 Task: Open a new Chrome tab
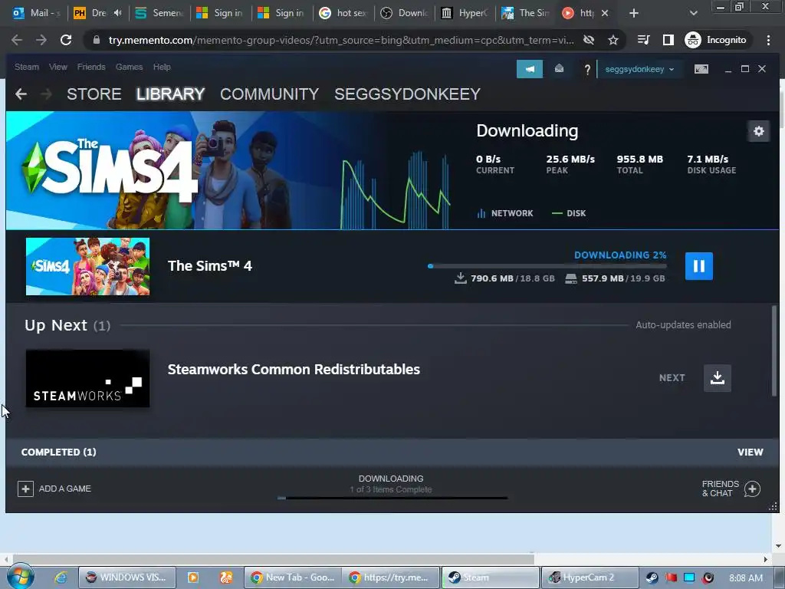(x=633, y=13)
